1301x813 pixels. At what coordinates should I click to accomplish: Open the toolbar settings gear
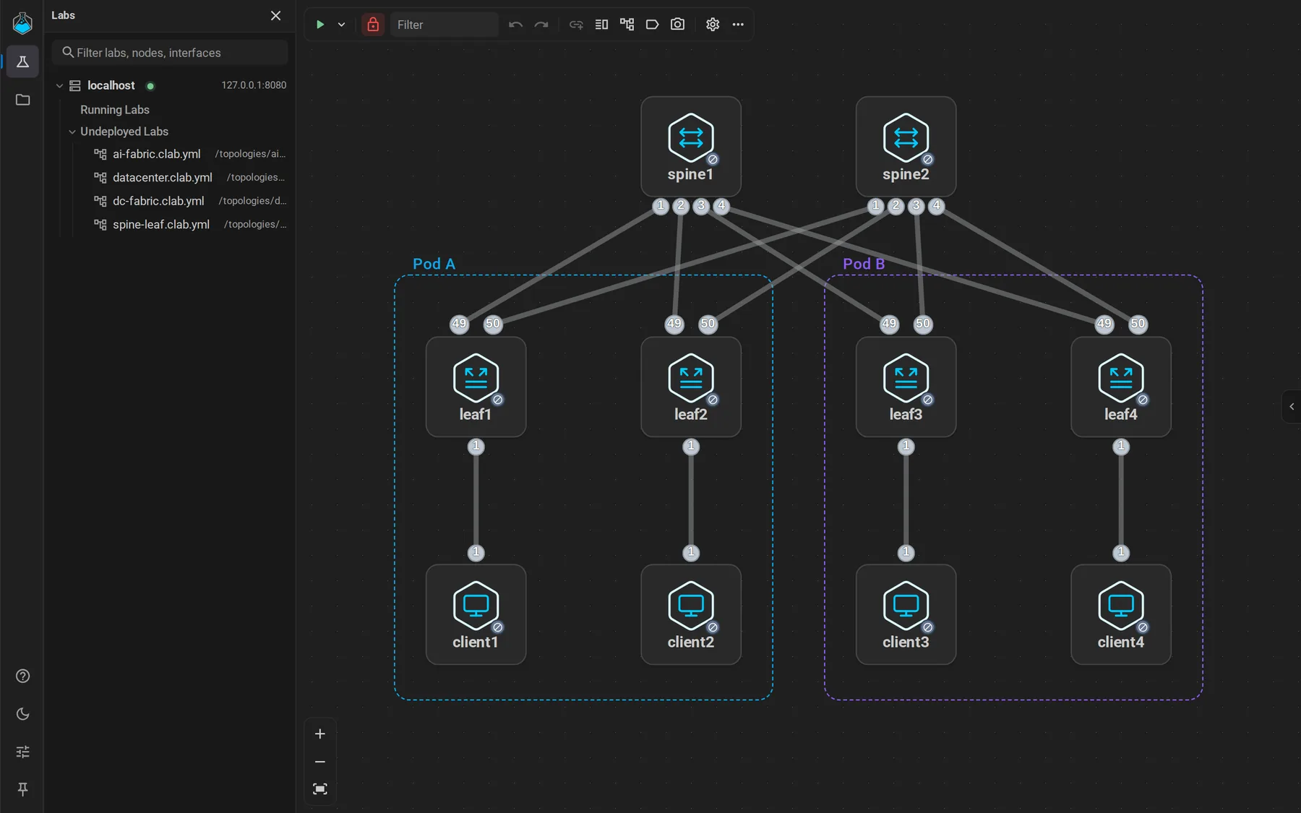(x=713, y=25)
